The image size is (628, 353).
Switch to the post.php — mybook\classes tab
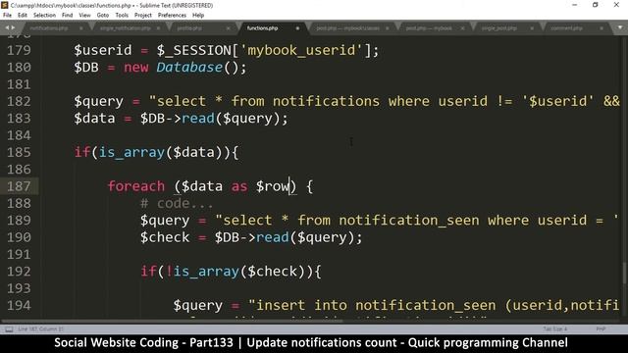pos(347,28)
